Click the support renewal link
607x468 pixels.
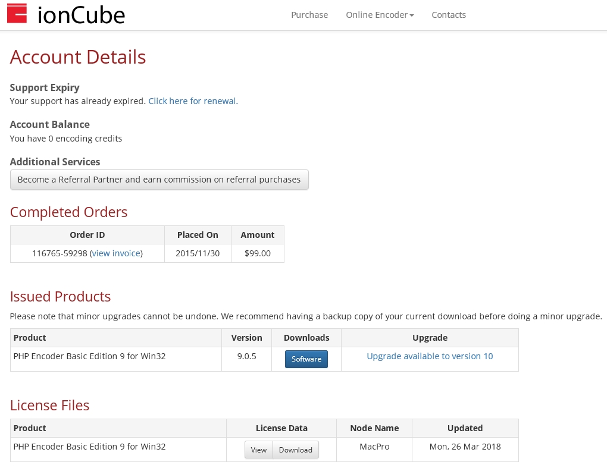point(193,101)
